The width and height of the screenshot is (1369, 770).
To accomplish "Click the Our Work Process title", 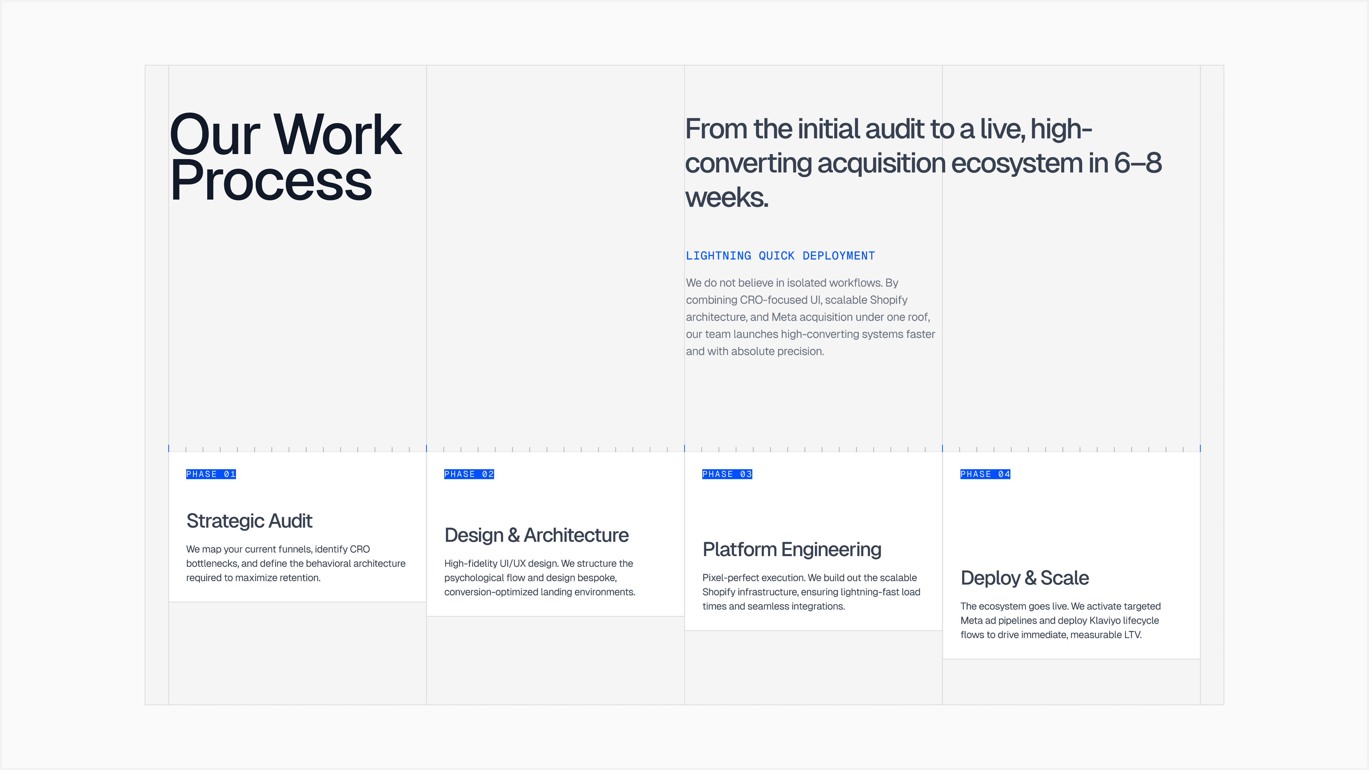I will 285,157.
